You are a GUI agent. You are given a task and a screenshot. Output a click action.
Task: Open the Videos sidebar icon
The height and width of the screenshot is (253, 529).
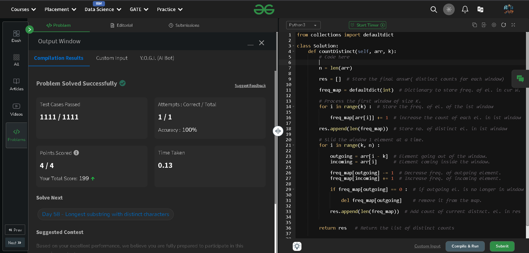(x=16, y=110)
